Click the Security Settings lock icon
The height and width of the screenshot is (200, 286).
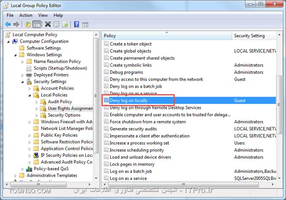[x=29, y=81]
